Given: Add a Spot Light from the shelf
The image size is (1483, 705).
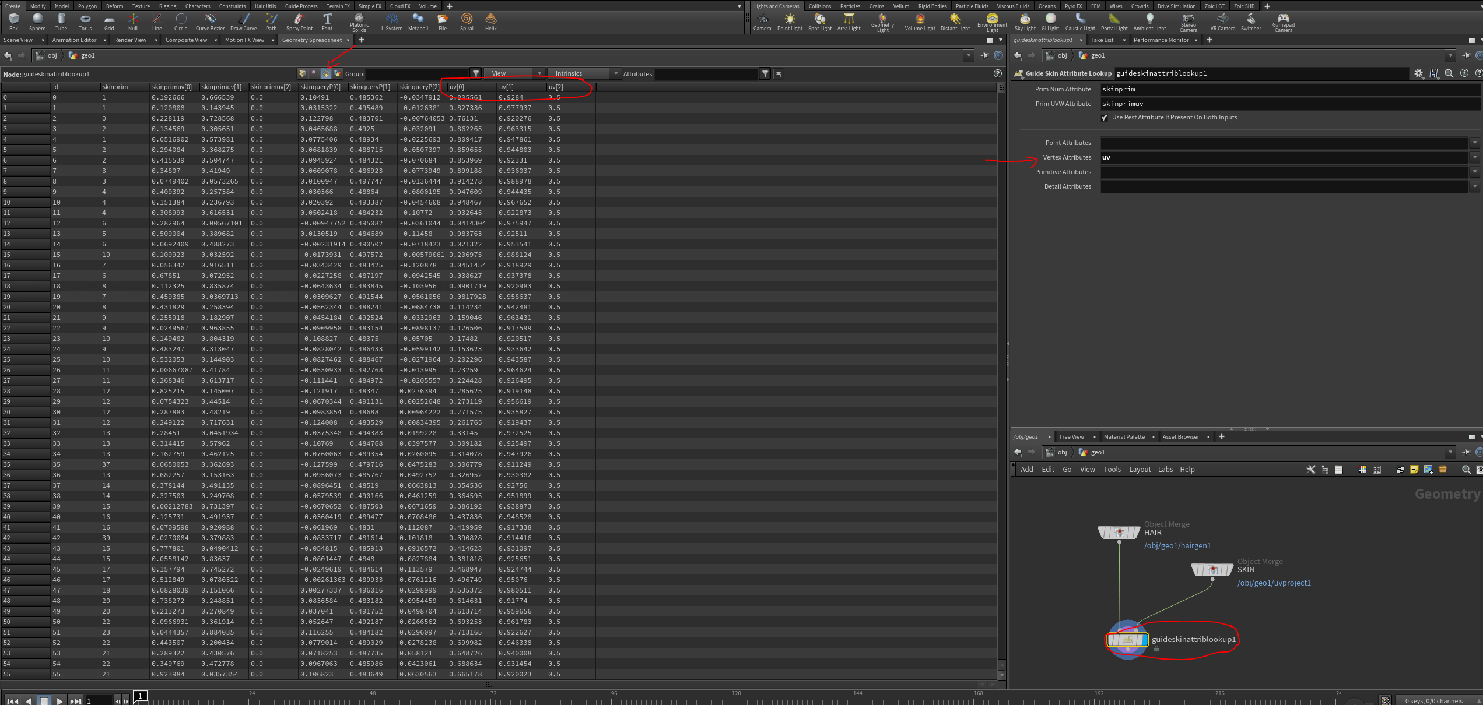Looking at the screenshot, I should click(819, 22).
